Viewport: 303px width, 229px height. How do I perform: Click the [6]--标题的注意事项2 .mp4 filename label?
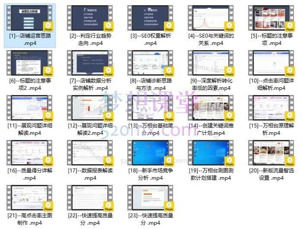30,84
